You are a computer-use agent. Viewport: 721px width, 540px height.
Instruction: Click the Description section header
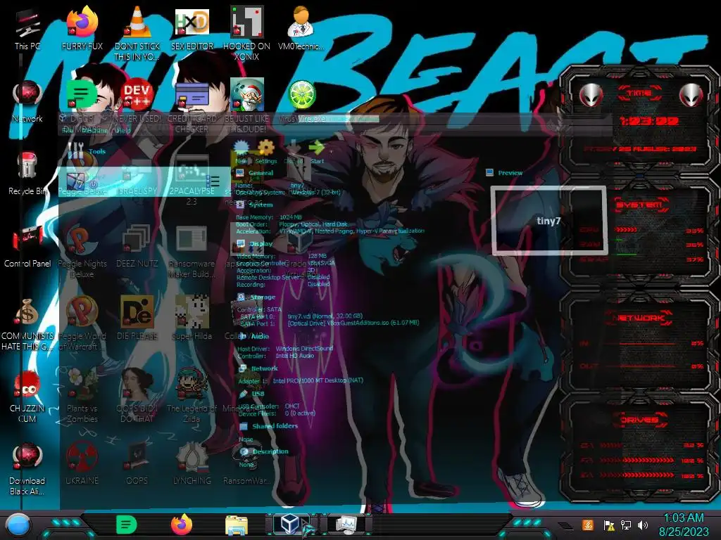(x=270, y=451)
